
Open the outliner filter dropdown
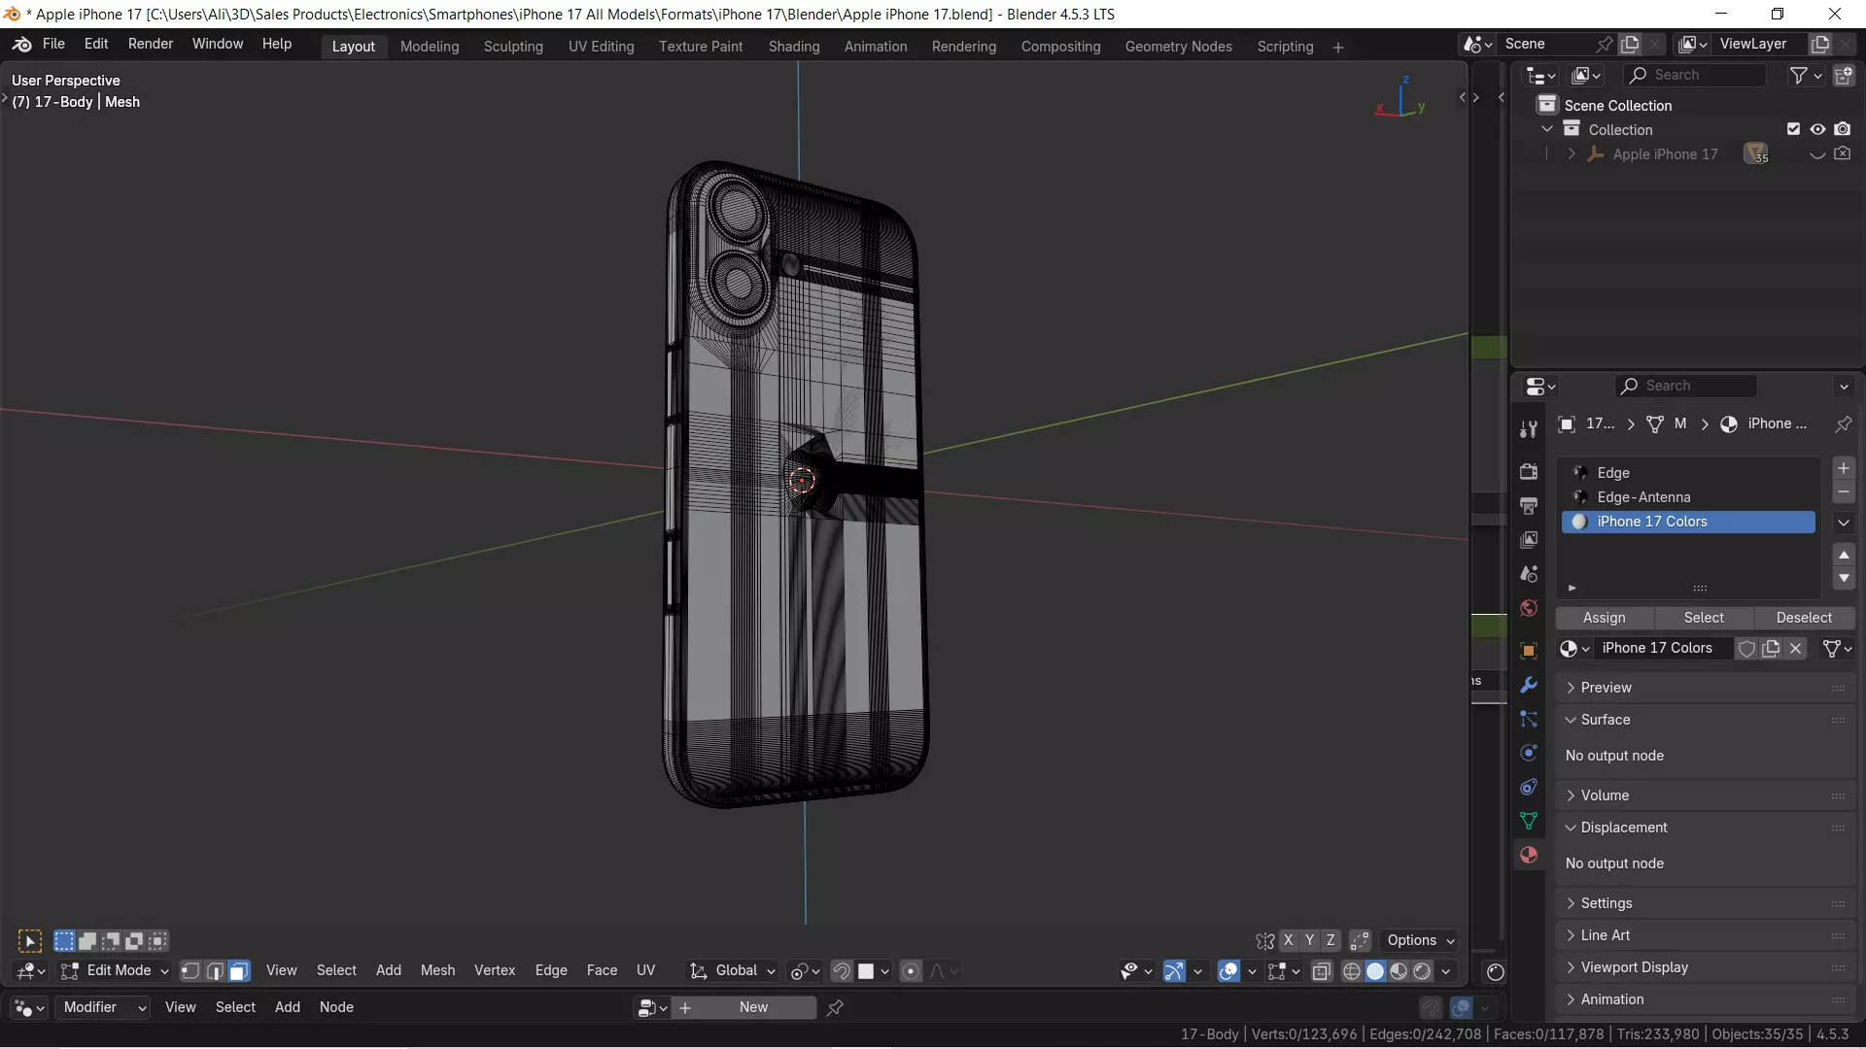click(1807, 75)
